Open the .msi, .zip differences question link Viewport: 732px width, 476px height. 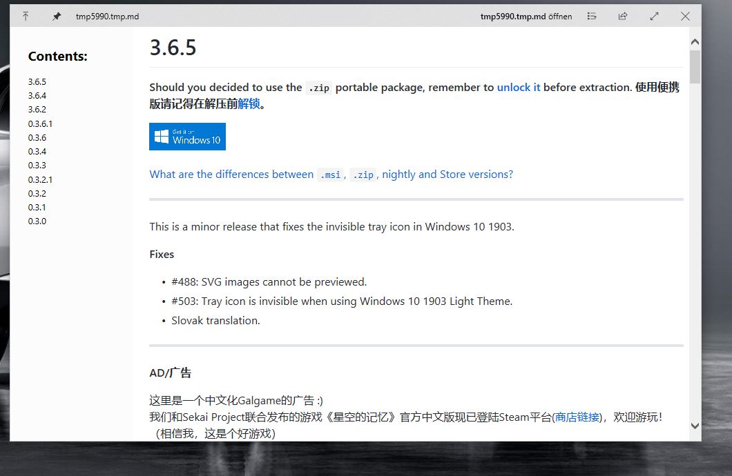pyautogui.click(x=331, y=175)
